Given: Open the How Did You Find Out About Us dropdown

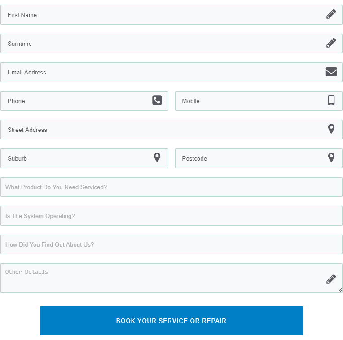Looking at the screenshot, I should click(x=171, y=244).
